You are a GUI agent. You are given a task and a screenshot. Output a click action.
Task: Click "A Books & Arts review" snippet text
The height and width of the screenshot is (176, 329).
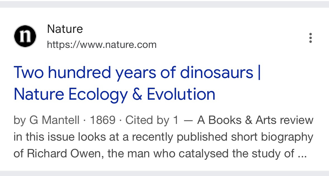coord(255,120)
